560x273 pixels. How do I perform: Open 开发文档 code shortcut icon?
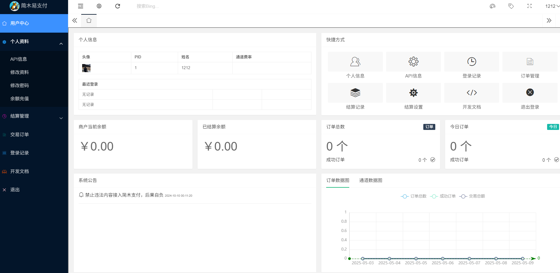472,93
